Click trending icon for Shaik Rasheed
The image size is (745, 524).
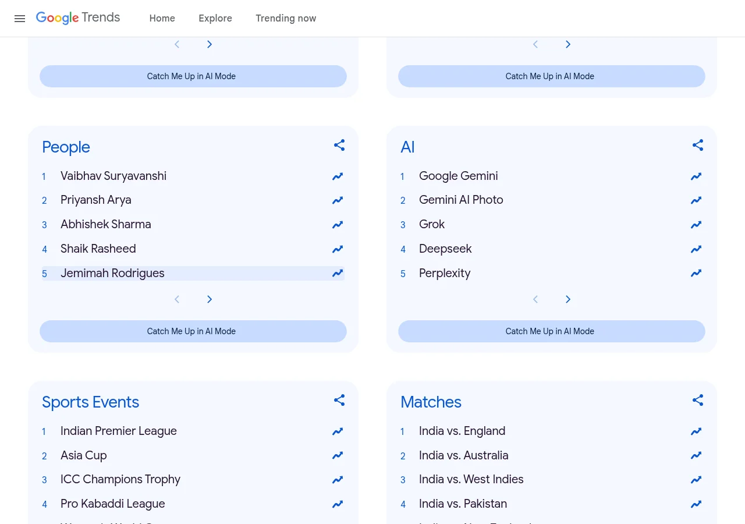[x=338, y=249]
